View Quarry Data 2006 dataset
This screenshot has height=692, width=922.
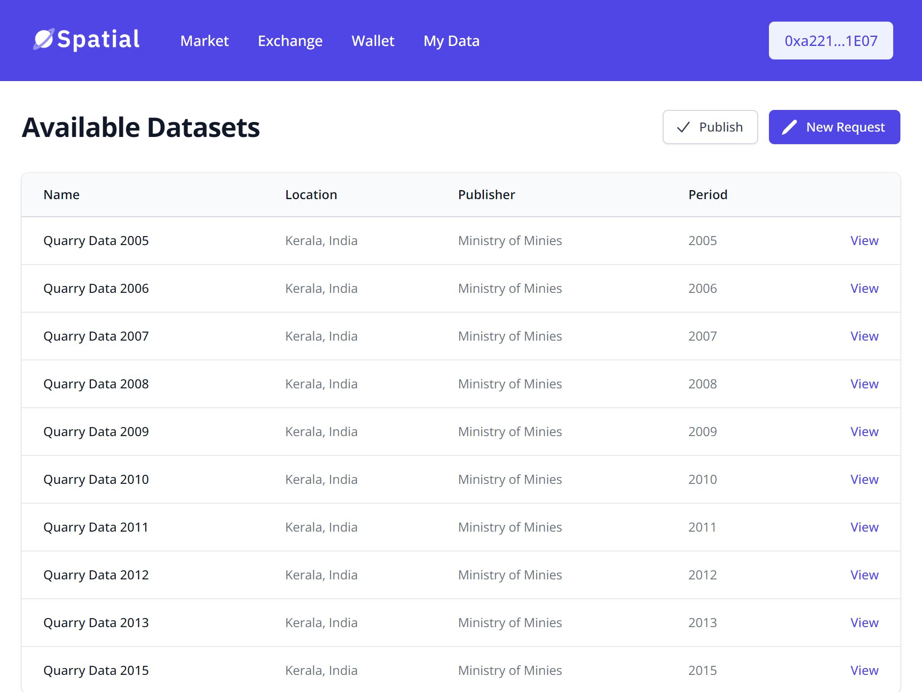click(x=864, y=288)
